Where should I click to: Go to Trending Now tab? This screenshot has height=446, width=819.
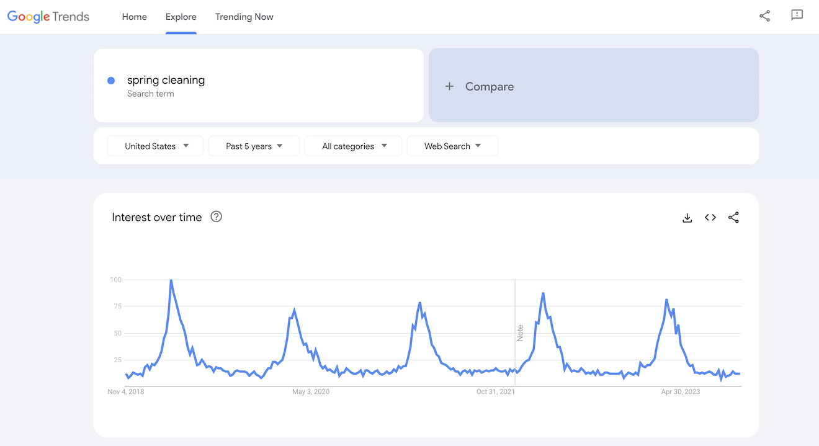pyautogui.click(x=244, y=17)
